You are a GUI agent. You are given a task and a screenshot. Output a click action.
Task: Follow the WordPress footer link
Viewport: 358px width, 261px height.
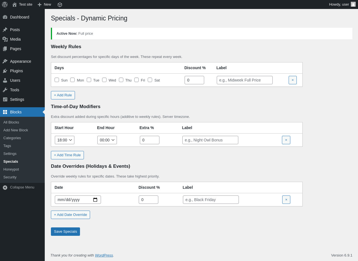[x=104, y=255]
